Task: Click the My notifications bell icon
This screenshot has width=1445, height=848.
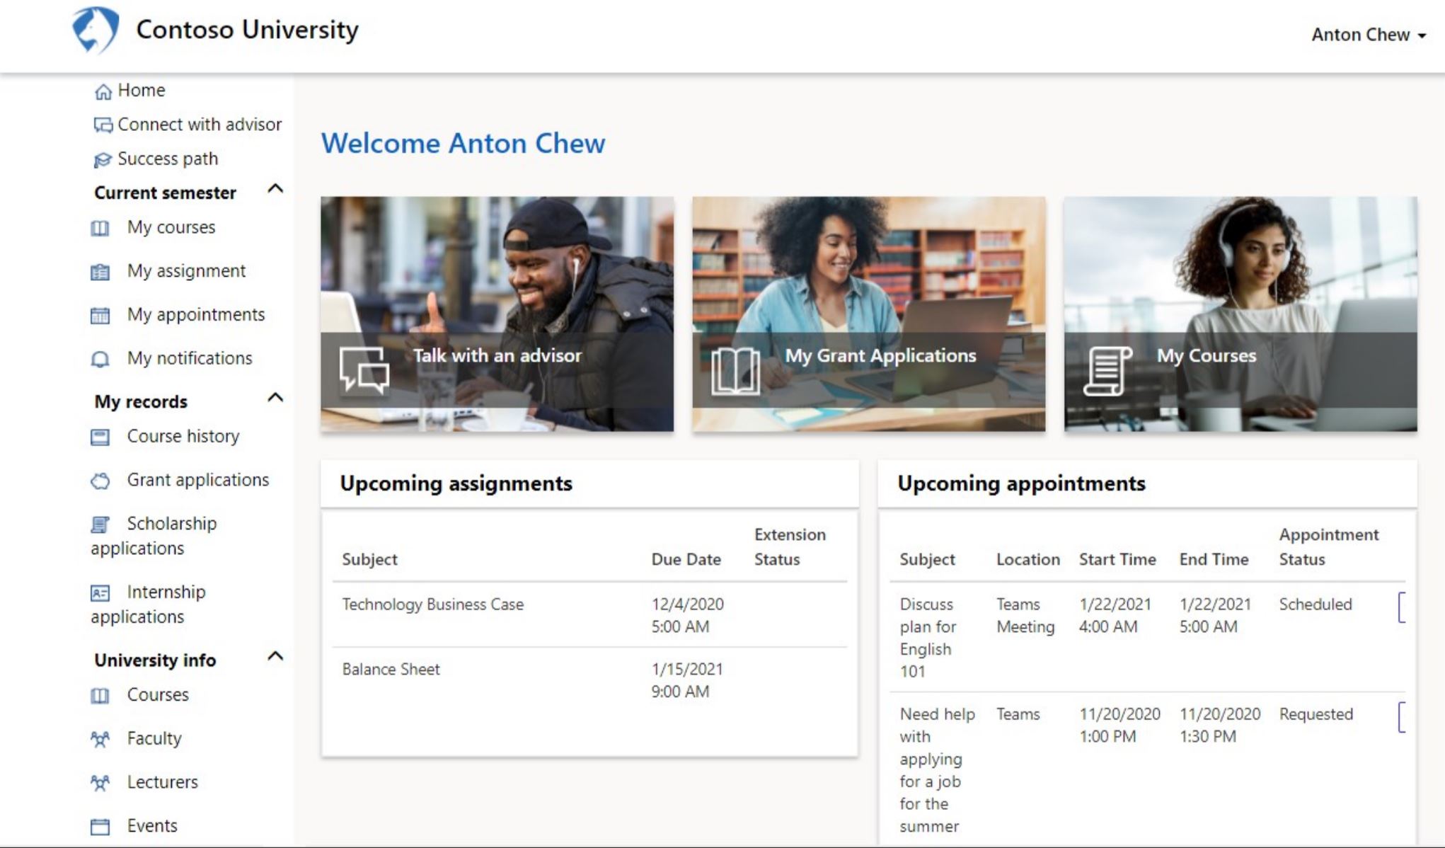Action: [100, 360]
